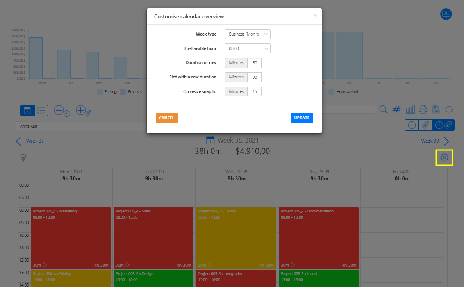Viewport: 464px width, 287px height.
Task: Click the hashtag filter icon
Action: (396, 110)
